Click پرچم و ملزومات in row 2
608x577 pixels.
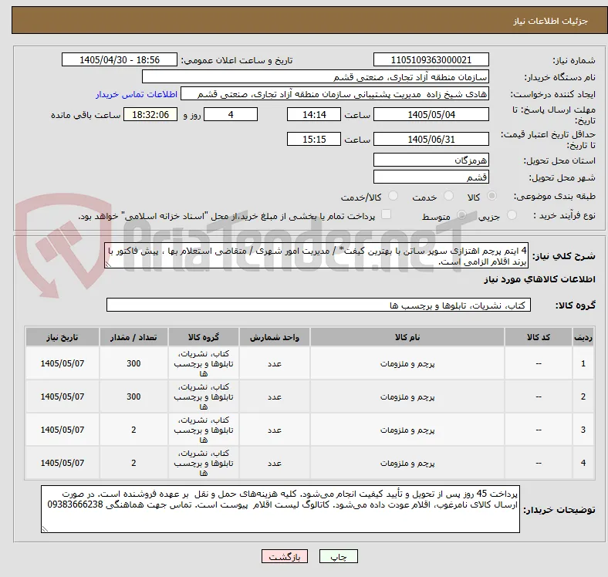click(407, 396)
